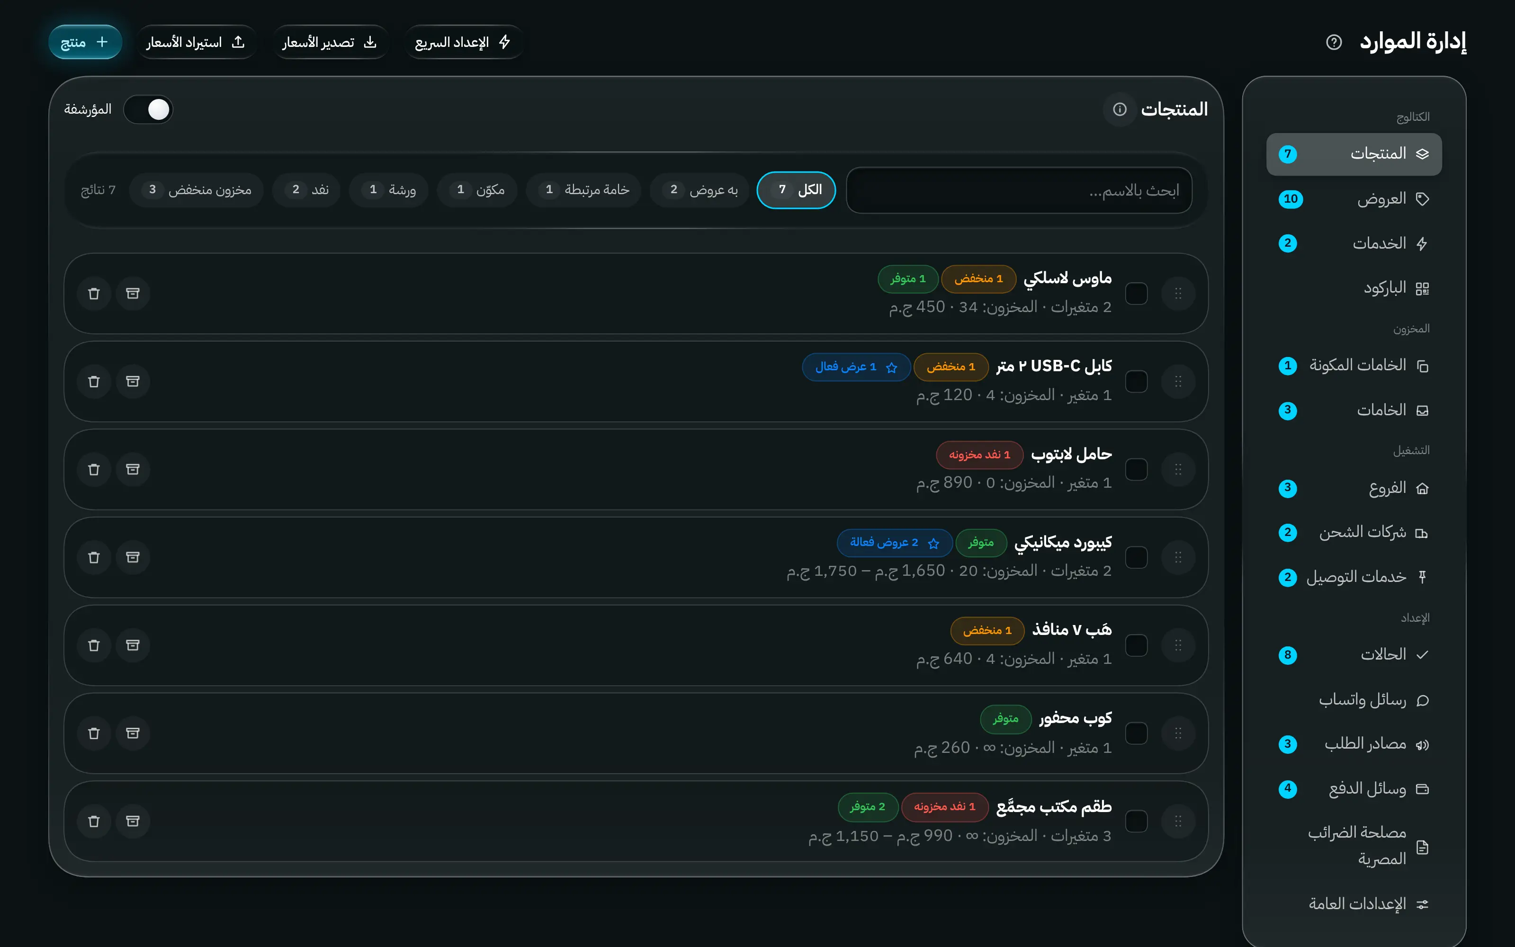Filter by ورشة chip
The image size is (1515, 947).
[389, 190]
